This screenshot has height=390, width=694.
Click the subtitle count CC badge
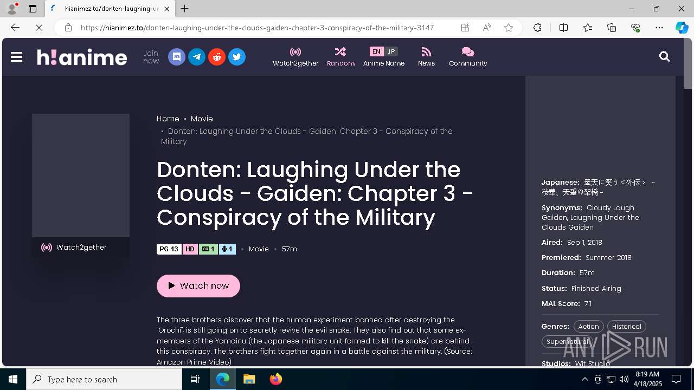[x=208, y=249]
